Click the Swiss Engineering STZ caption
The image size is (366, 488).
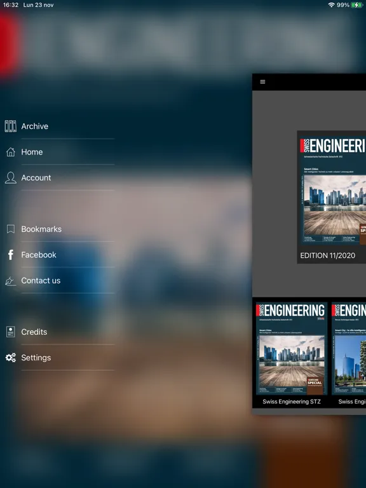point(292,402)
